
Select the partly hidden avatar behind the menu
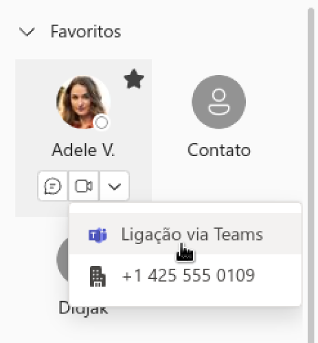tap(63, 259)
